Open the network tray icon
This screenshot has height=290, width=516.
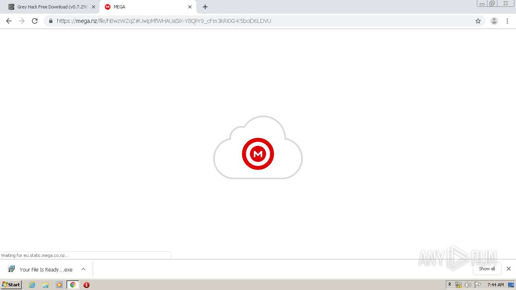[x=458, y=285]
